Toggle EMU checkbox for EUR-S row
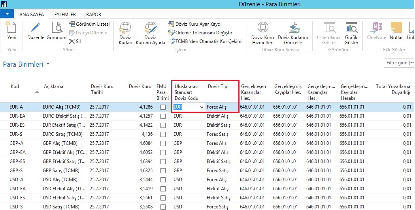This screenshot has height=210, width=415. 163,134
